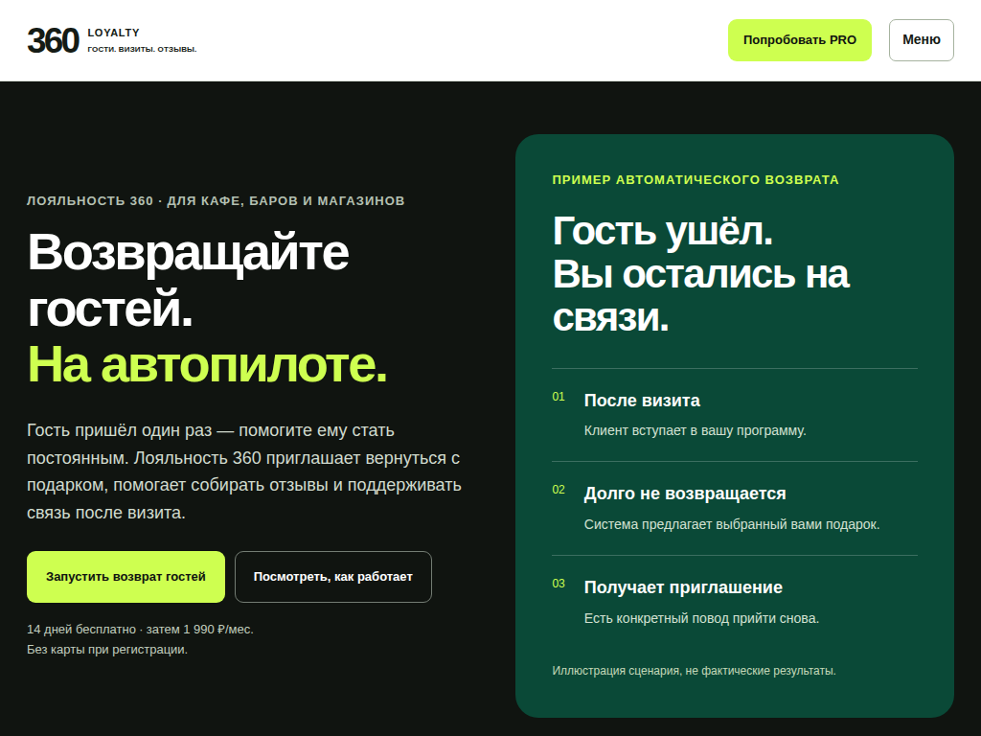Click Запустить возврат гостей button
This screenshot has height=736, width=981.
(125, 576)
